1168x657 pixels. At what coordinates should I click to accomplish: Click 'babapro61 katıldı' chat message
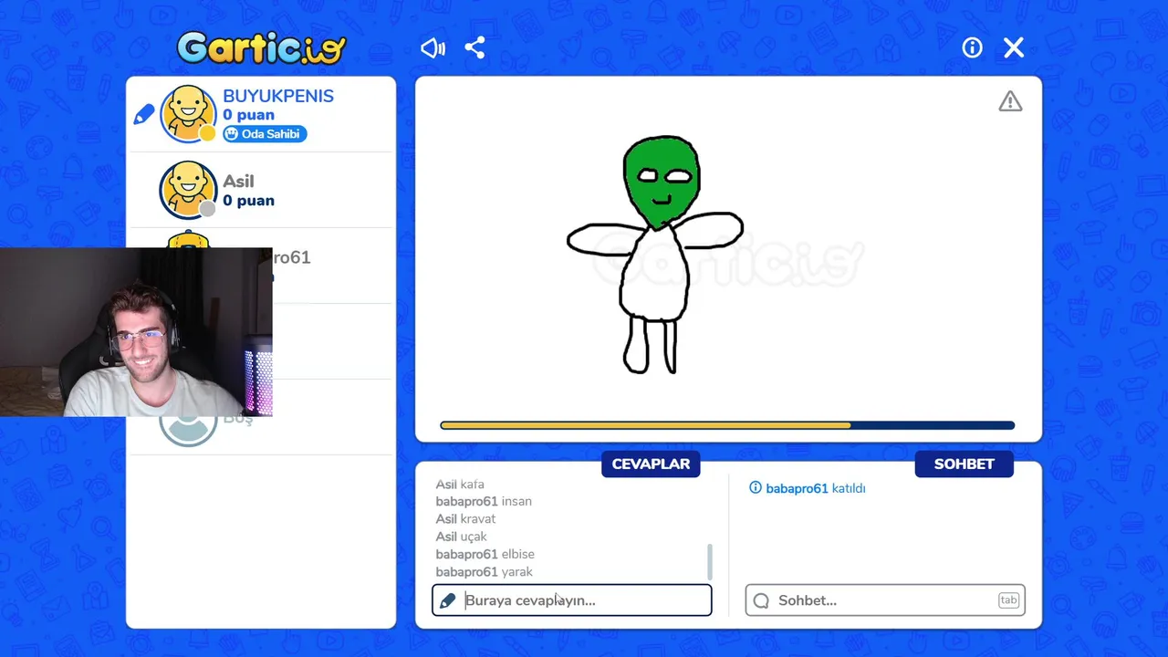(816, 488)
